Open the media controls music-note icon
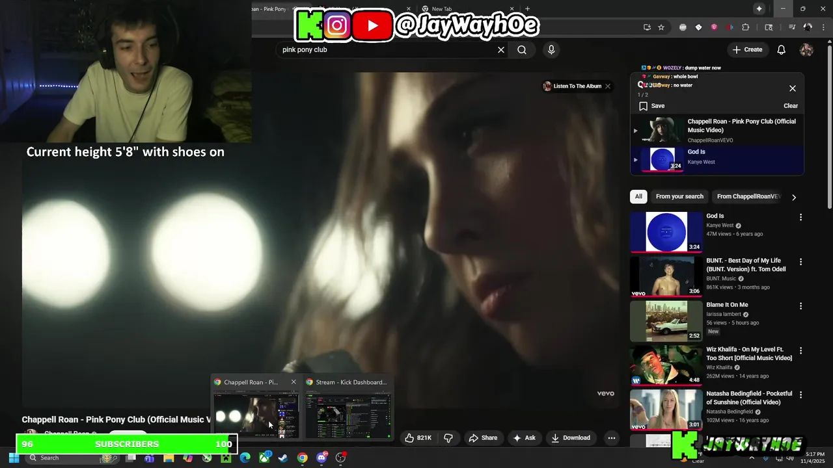 792,27
